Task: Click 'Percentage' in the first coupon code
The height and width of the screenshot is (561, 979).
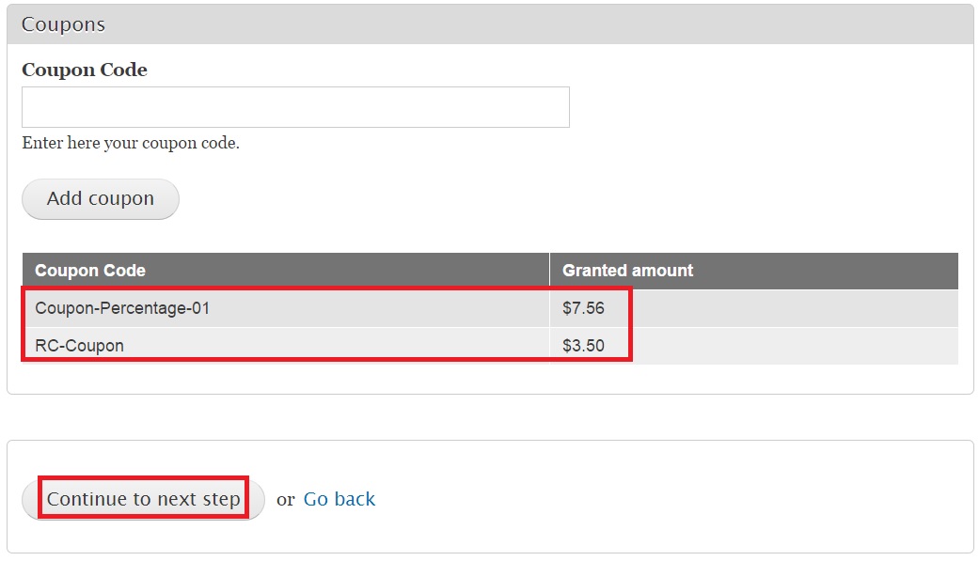Action: click(x=136, y=308)
